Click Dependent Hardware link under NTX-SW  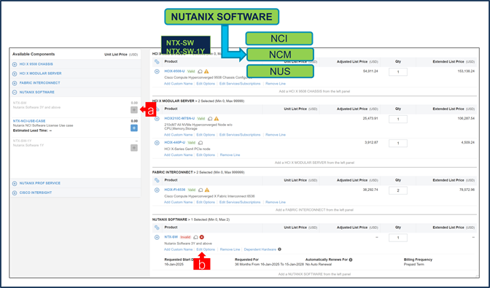[260, 249]
